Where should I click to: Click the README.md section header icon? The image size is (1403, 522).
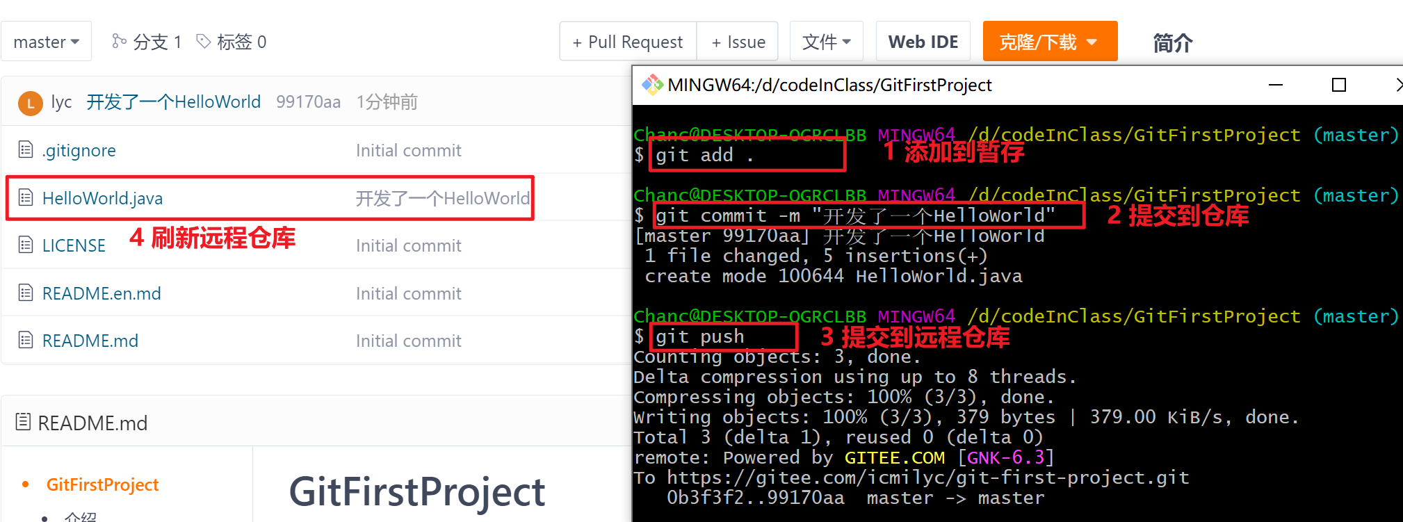pos(23,422)
